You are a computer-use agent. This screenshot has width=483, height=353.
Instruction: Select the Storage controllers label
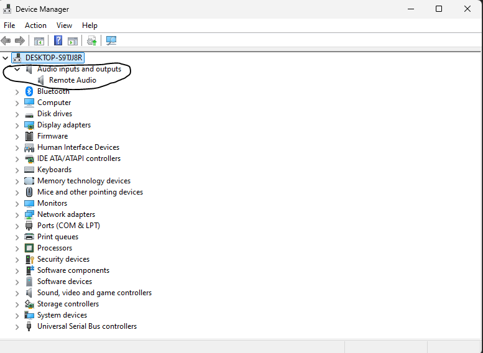[68, 304]
